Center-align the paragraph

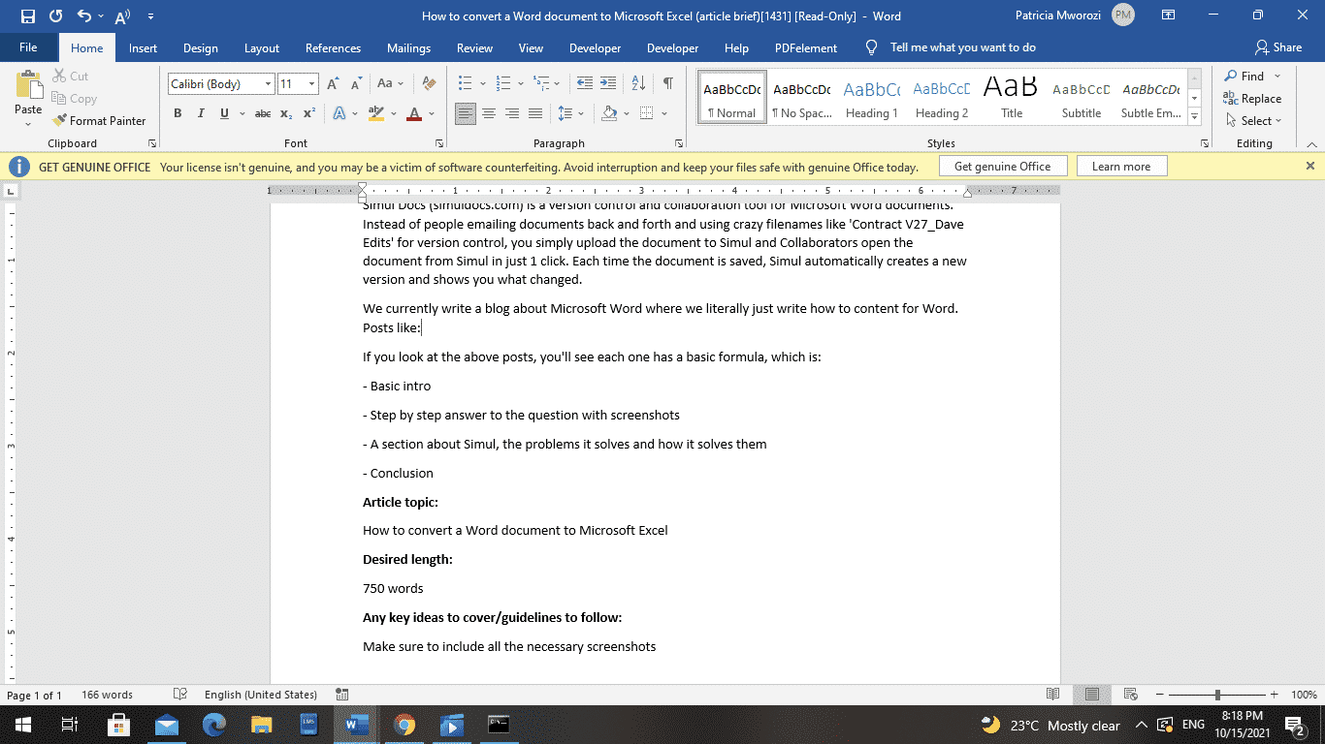(489, 113)
